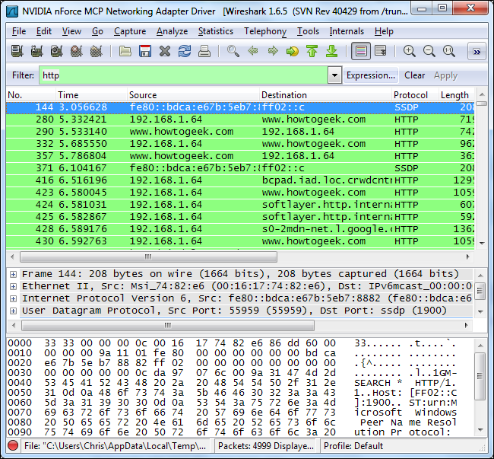The width and height of the screenshot is (494, 459).
Task: Open the Internals menu
Action: (347, 31)
